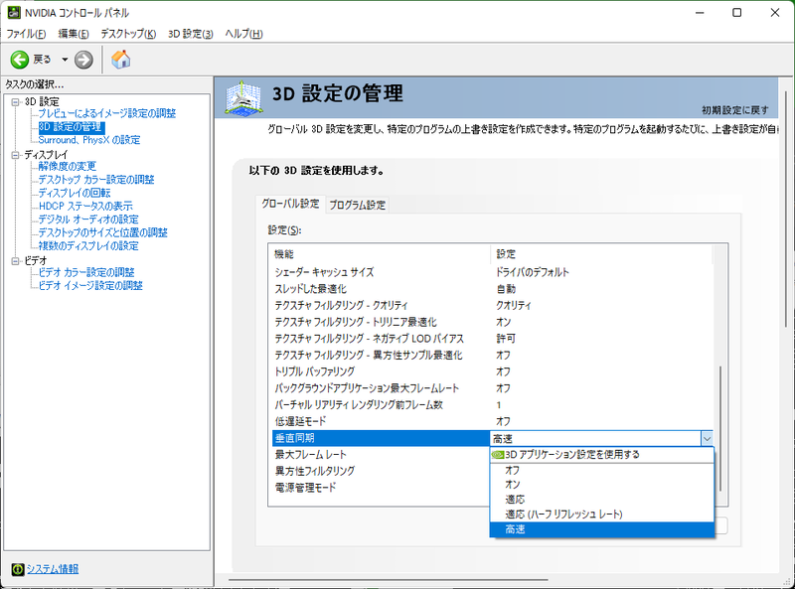
Task: Select テクスチャ フィルタリング - トリリニア最適化 row
Action: [492, 322]
